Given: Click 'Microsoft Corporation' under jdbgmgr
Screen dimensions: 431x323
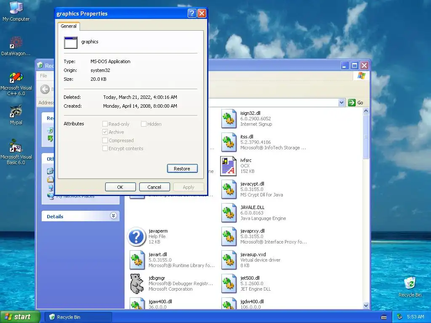Looking at the screenshot, I should (170, 289).
